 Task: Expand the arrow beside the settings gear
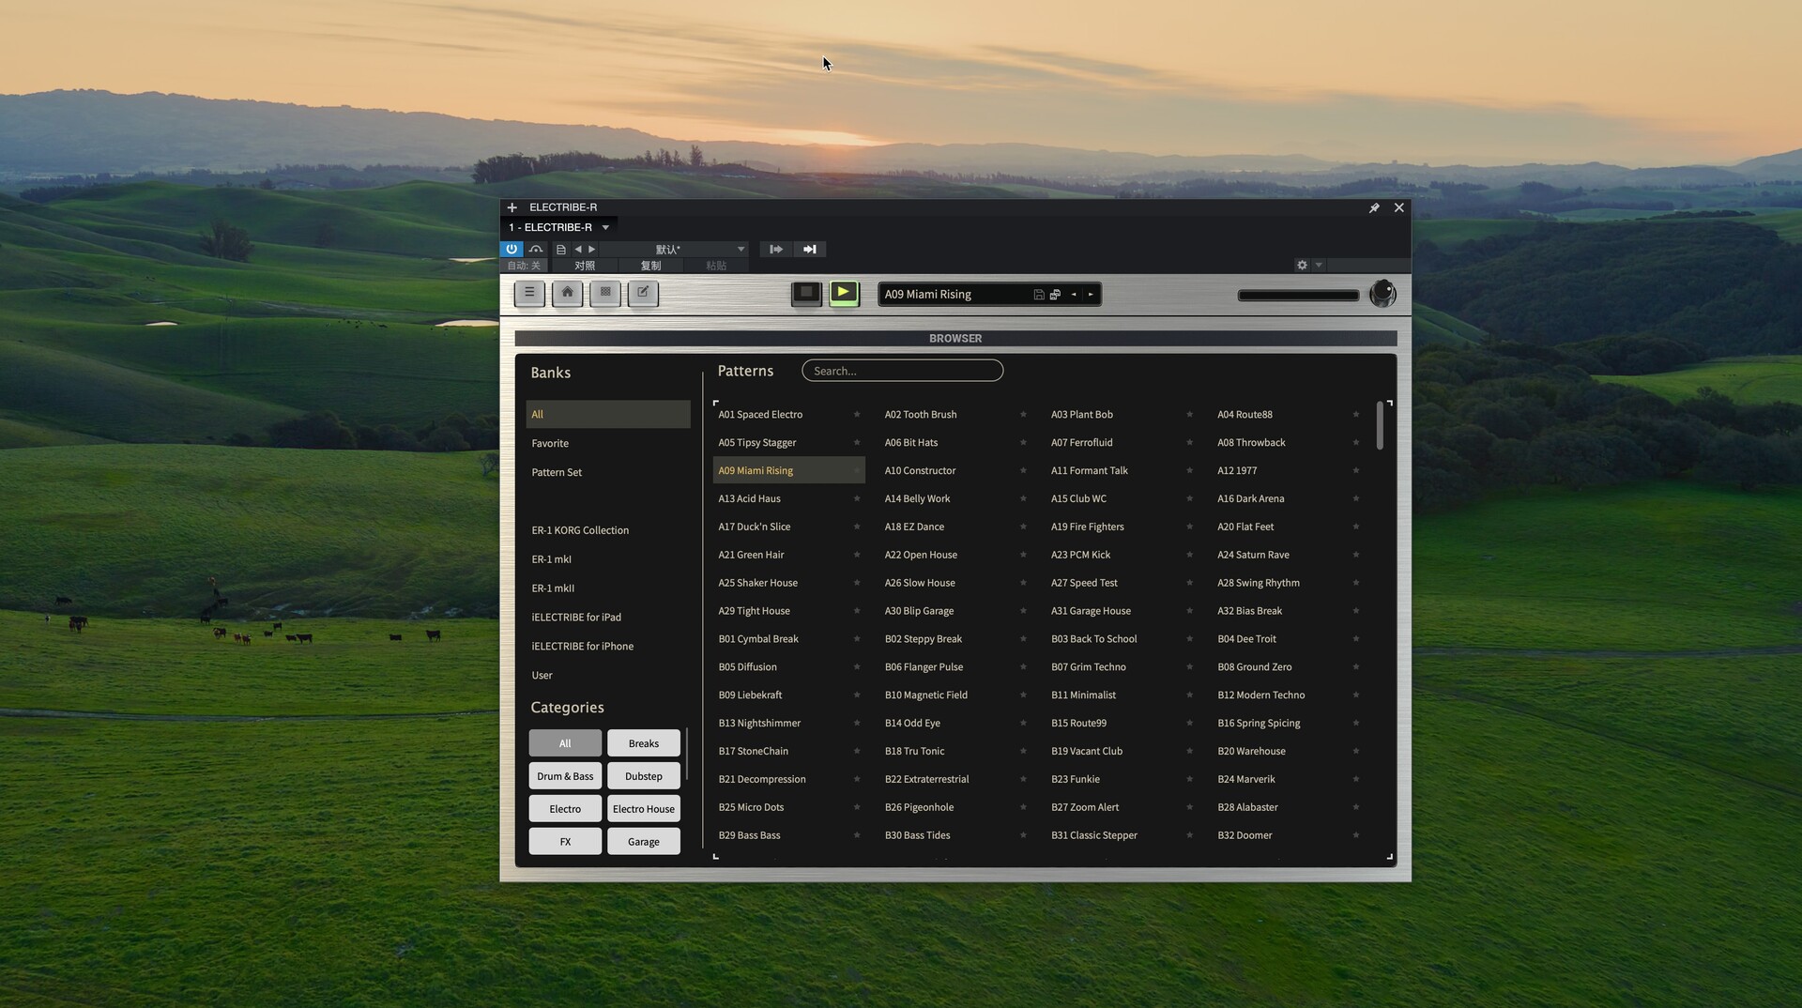click(x=1319, y=265)
